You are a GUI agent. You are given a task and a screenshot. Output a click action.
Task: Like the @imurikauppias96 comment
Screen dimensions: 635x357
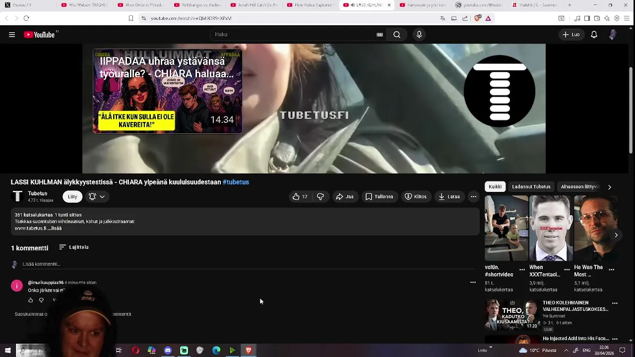pos(31,300)
